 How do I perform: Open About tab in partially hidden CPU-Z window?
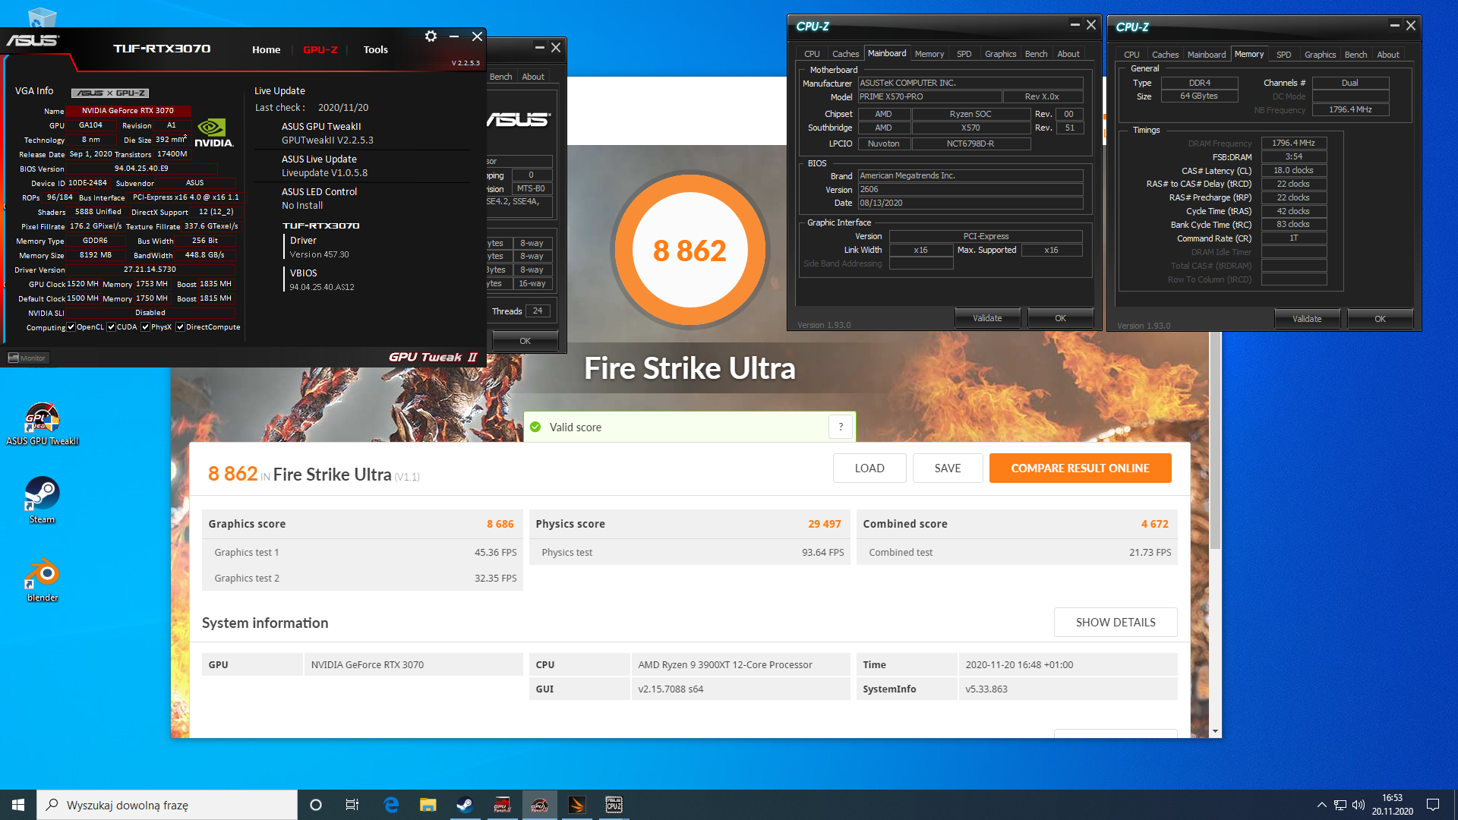[533, 77]
